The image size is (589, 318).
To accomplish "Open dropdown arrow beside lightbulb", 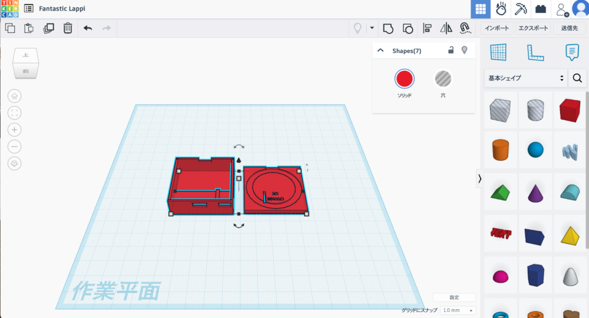I will 372,28.
